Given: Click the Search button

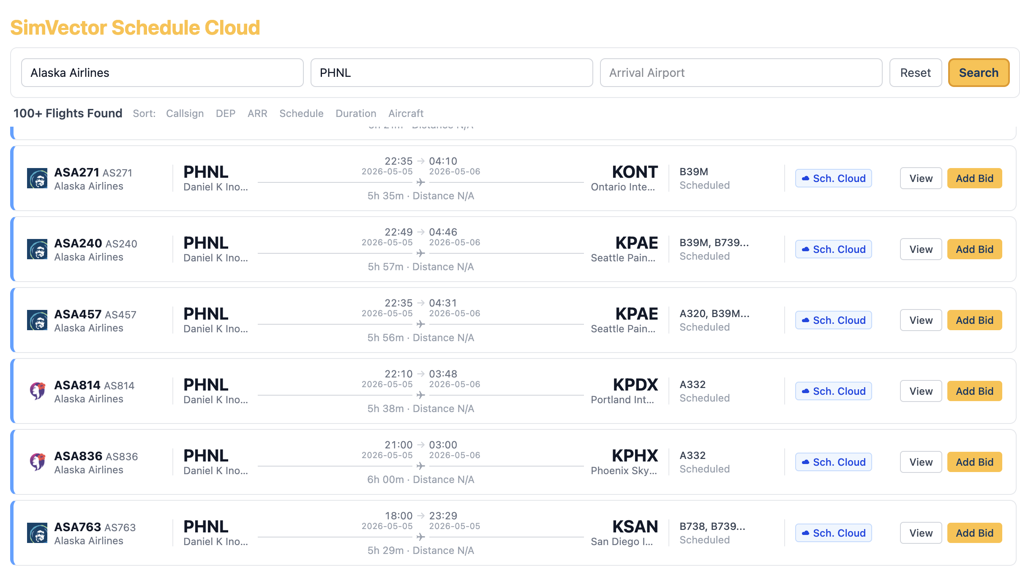Looking at the screenshot, I should coord(979,73).
